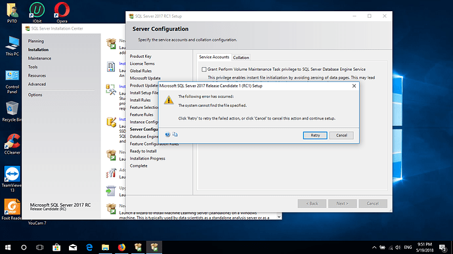Open Opera browser desktop shortcut
This screenshot has width=453, height=254.
(62, 12)
